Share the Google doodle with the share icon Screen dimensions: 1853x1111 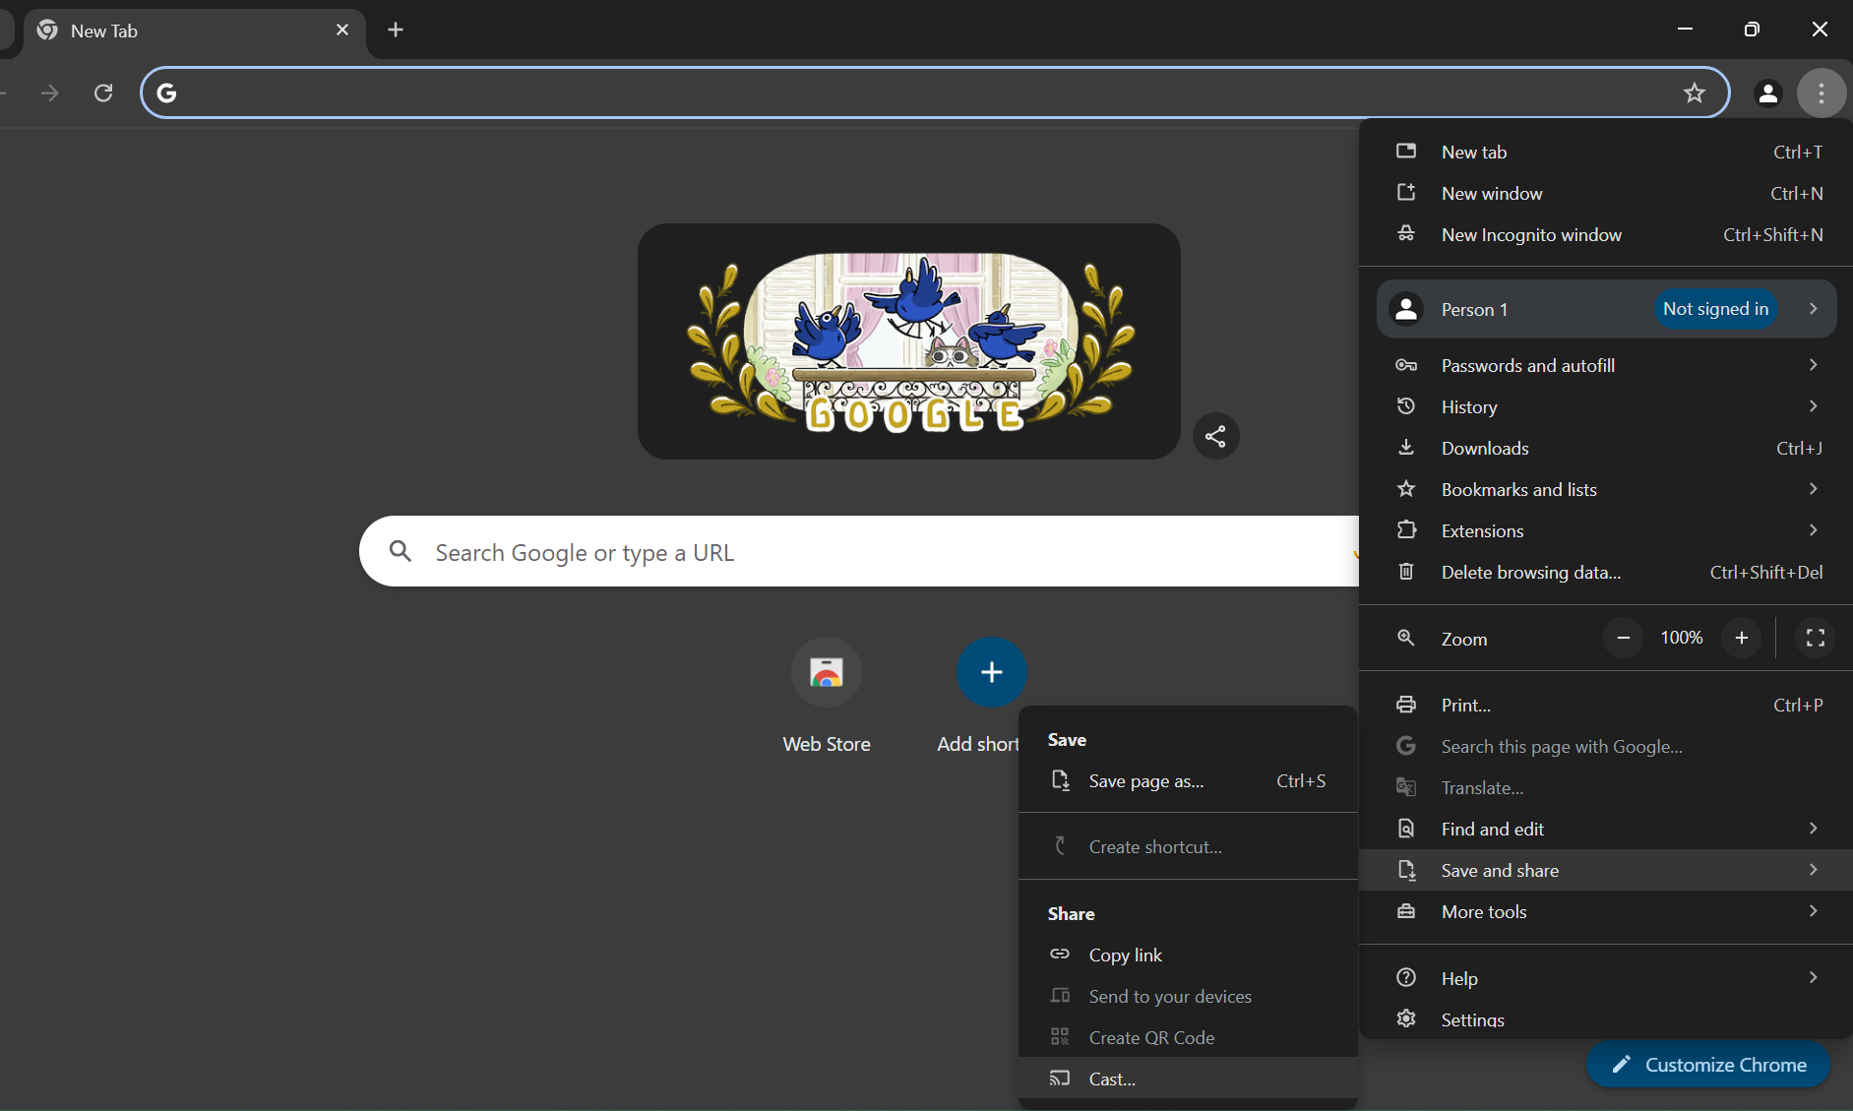click(1215, 436)
